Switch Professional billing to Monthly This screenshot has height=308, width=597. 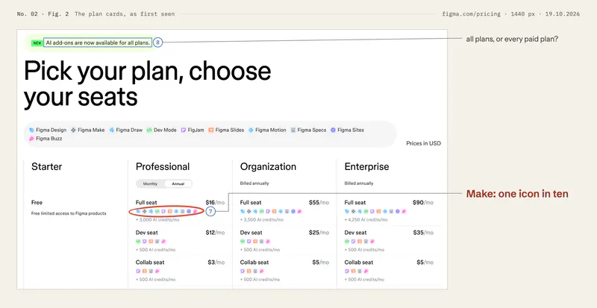pyautogui.click(x=151, y=184)
